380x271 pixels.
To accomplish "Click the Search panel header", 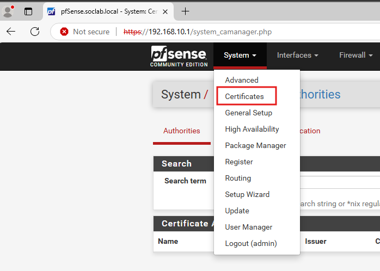I will 176,164.
